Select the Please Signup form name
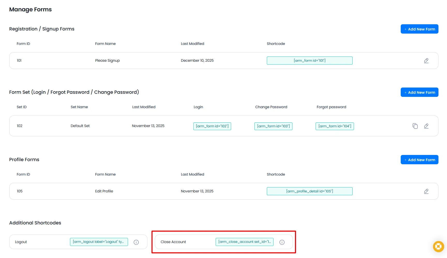The image size is (447, 258). pos(107,61)
